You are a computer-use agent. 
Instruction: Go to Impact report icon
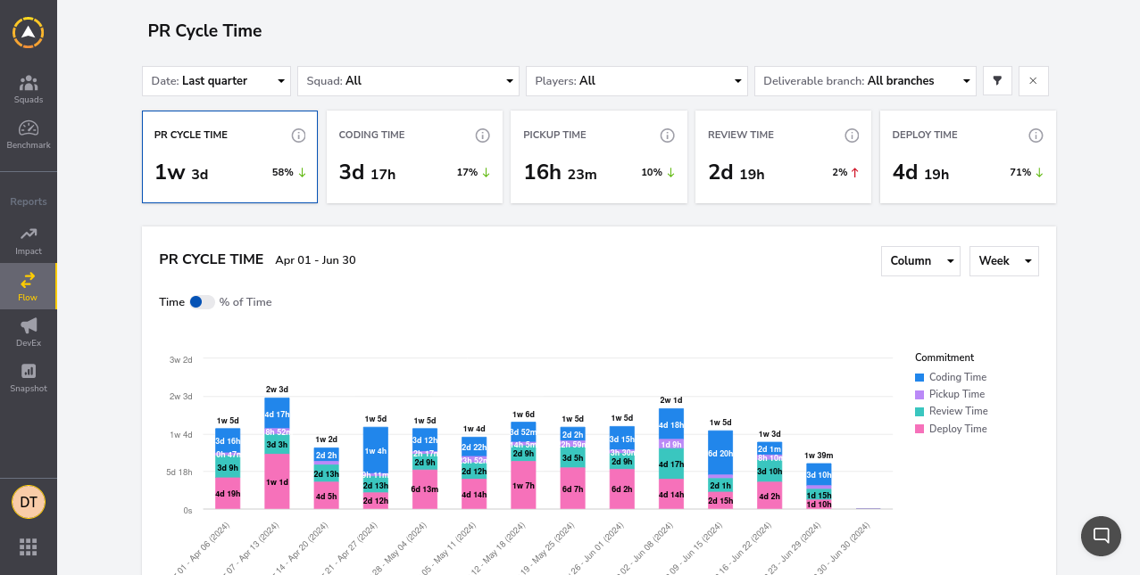pos(29,234)
